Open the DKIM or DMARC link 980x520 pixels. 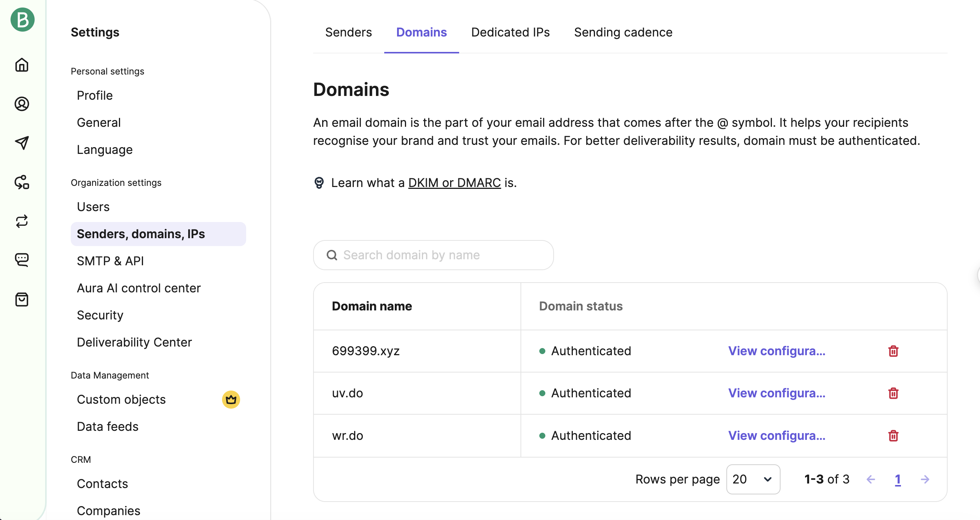(x=454, y=183)
